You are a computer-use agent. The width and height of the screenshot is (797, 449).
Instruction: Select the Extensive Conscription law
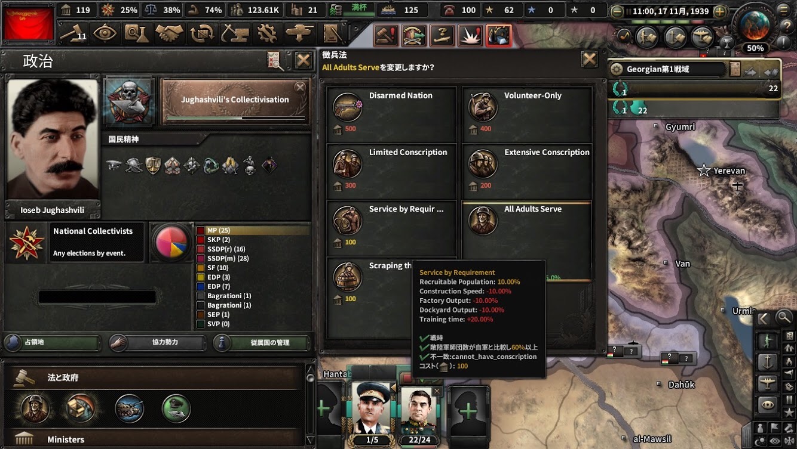527,171
